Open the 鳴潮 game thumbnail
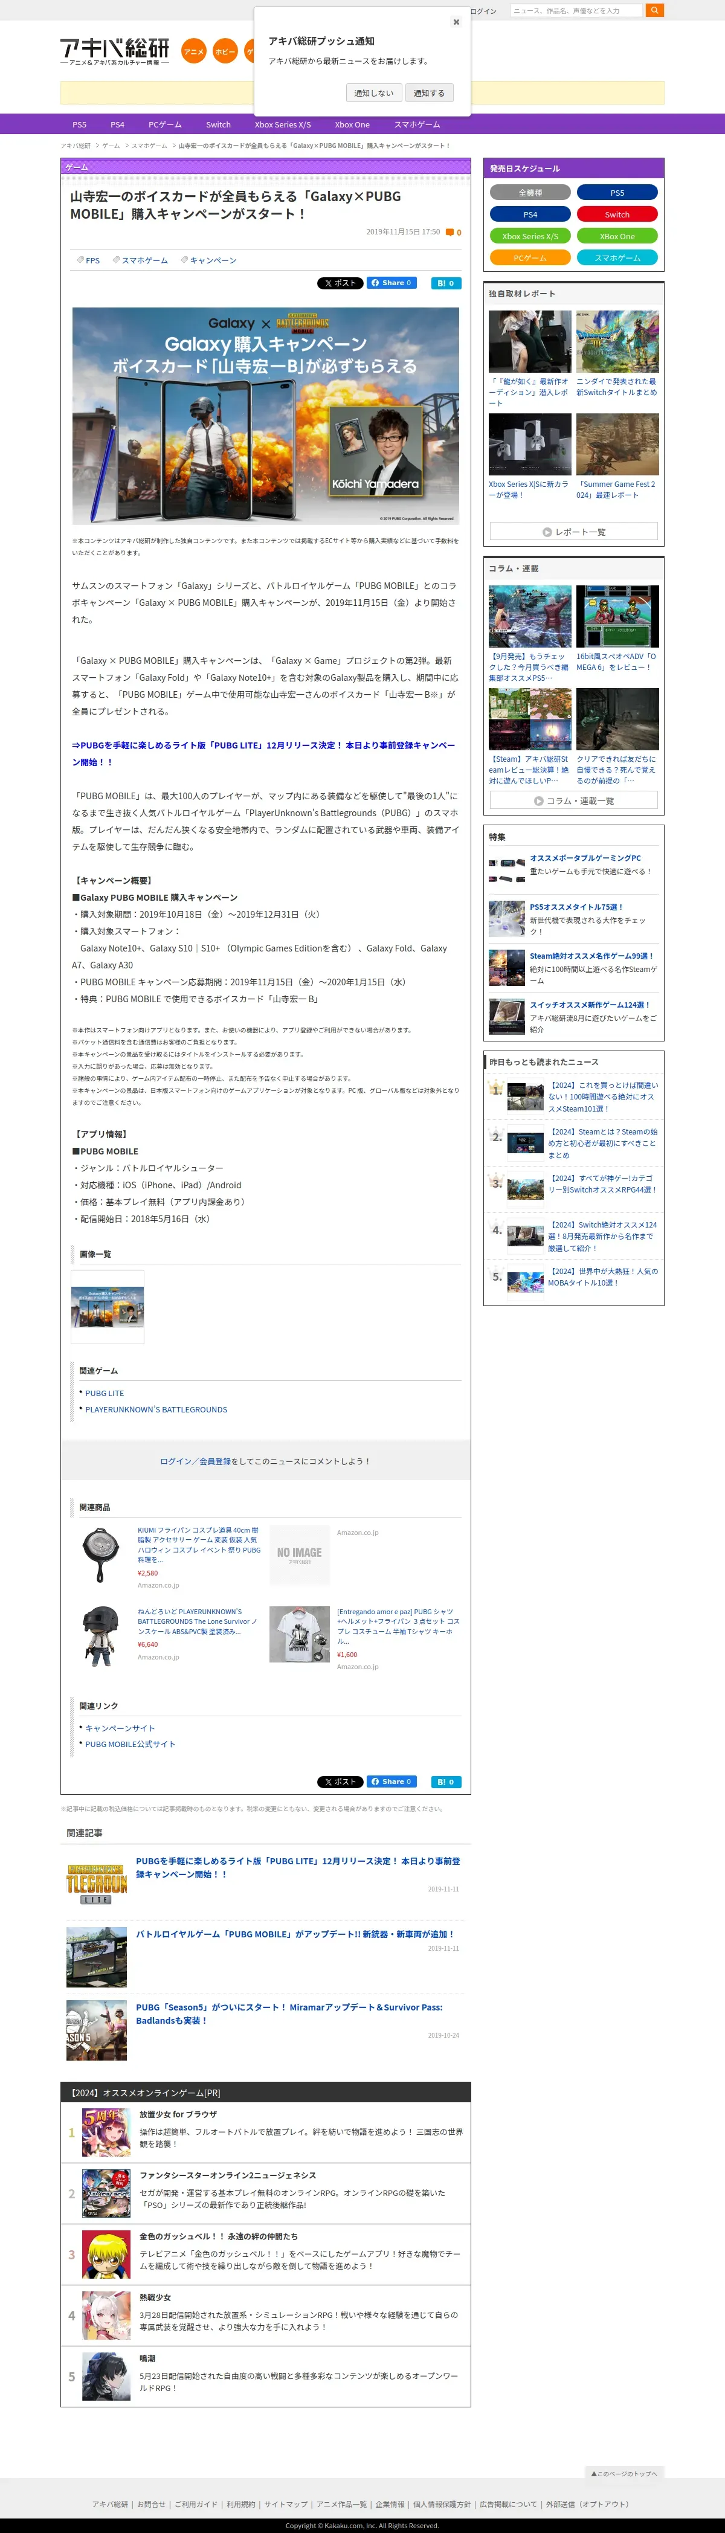 pyautogui.click(x=106, y=2377)
